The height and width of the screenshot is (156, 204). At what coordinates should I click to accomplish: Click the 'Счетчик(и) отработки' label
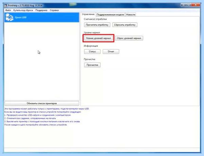pos(95,19)
